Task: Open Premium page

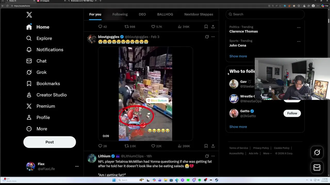Action: 40,106
